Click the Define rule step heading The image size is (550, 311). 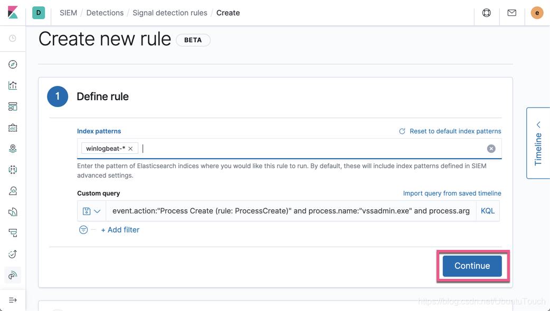(102, 96)
